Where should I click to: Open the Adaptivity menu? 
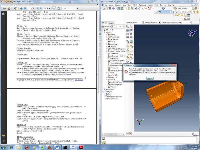(x=142, y=5)
